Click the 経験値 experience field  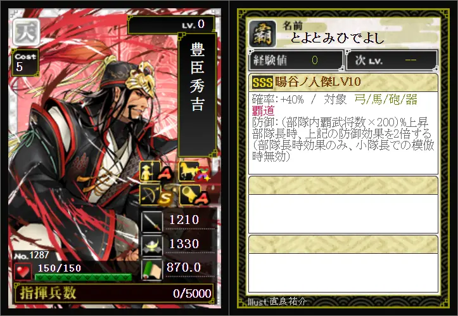tap(296, 60)
